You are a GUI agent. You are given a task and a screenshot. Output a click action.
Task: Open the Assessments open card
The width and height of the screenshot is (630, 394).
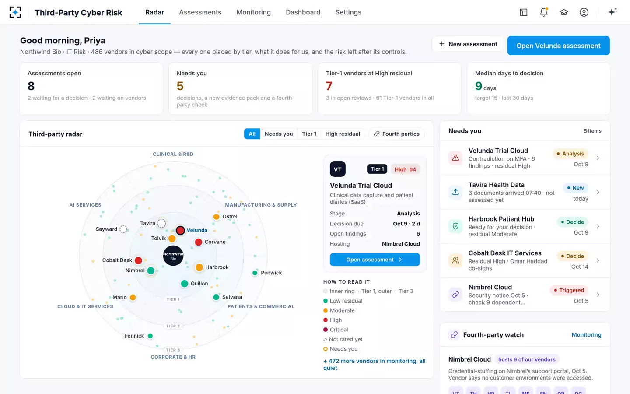(x=91, y=89)
